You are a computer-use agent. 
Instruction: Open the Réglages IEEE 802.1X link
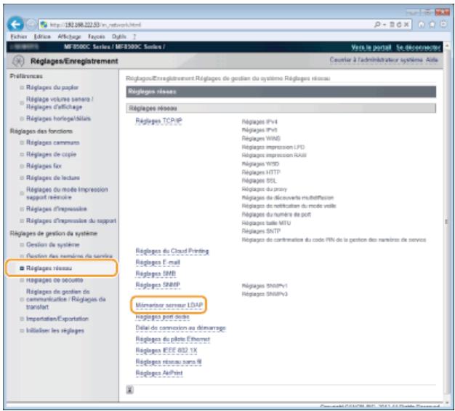pyautogui.click(x=166, y=351)
